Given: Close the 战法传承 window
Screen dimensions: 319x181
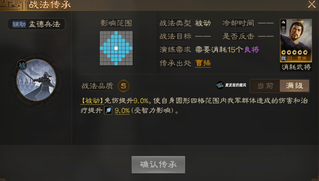Looking at the screenshot, I should click(312, 4).
